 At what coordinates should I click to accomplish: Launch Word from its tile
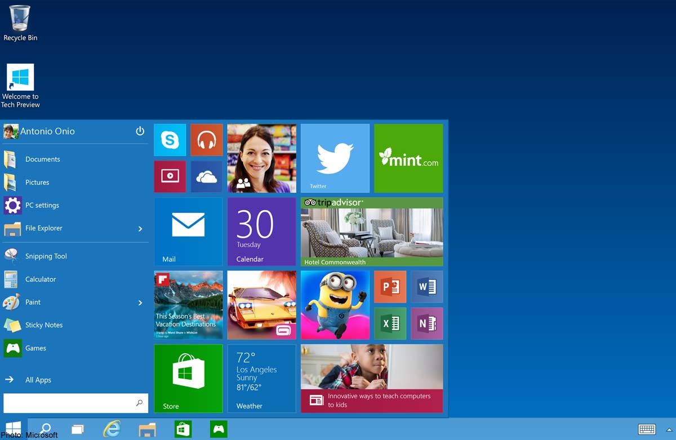tap(427, 287)
